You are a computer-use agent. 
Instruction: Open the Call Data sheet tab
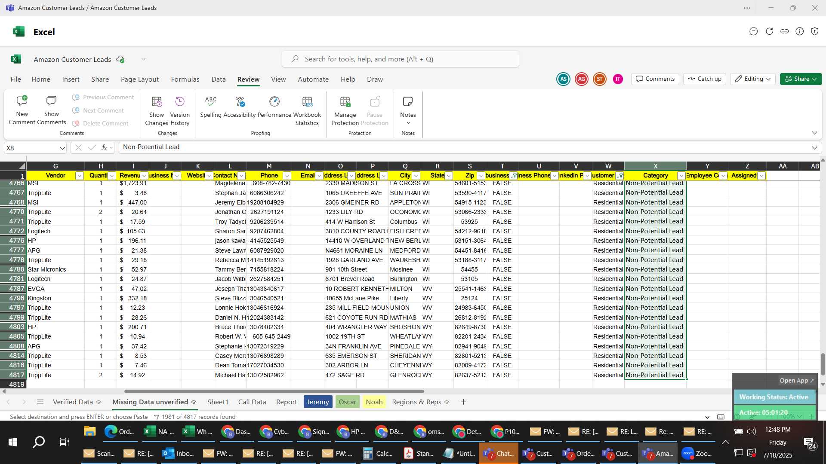click(x=252, y=402)
